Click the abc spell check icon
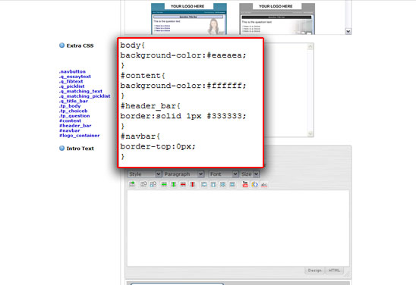The height and width of the screenshot is (285, 416). tap(264, 184)
